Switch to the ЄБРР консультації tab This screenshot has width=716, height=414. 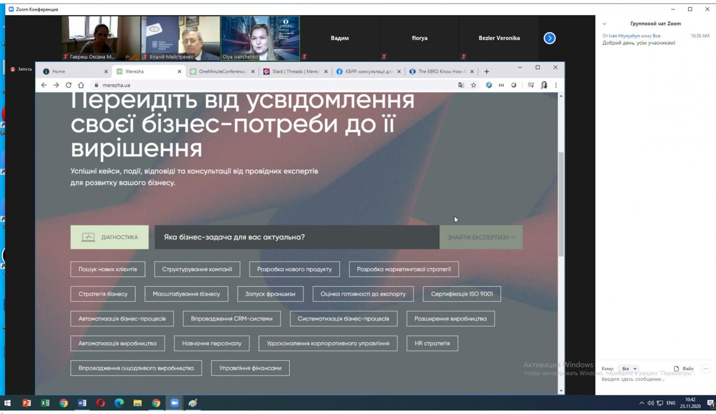click(x=368, y=72)
